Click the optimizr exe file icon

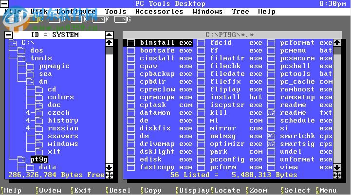pos(201,144)
